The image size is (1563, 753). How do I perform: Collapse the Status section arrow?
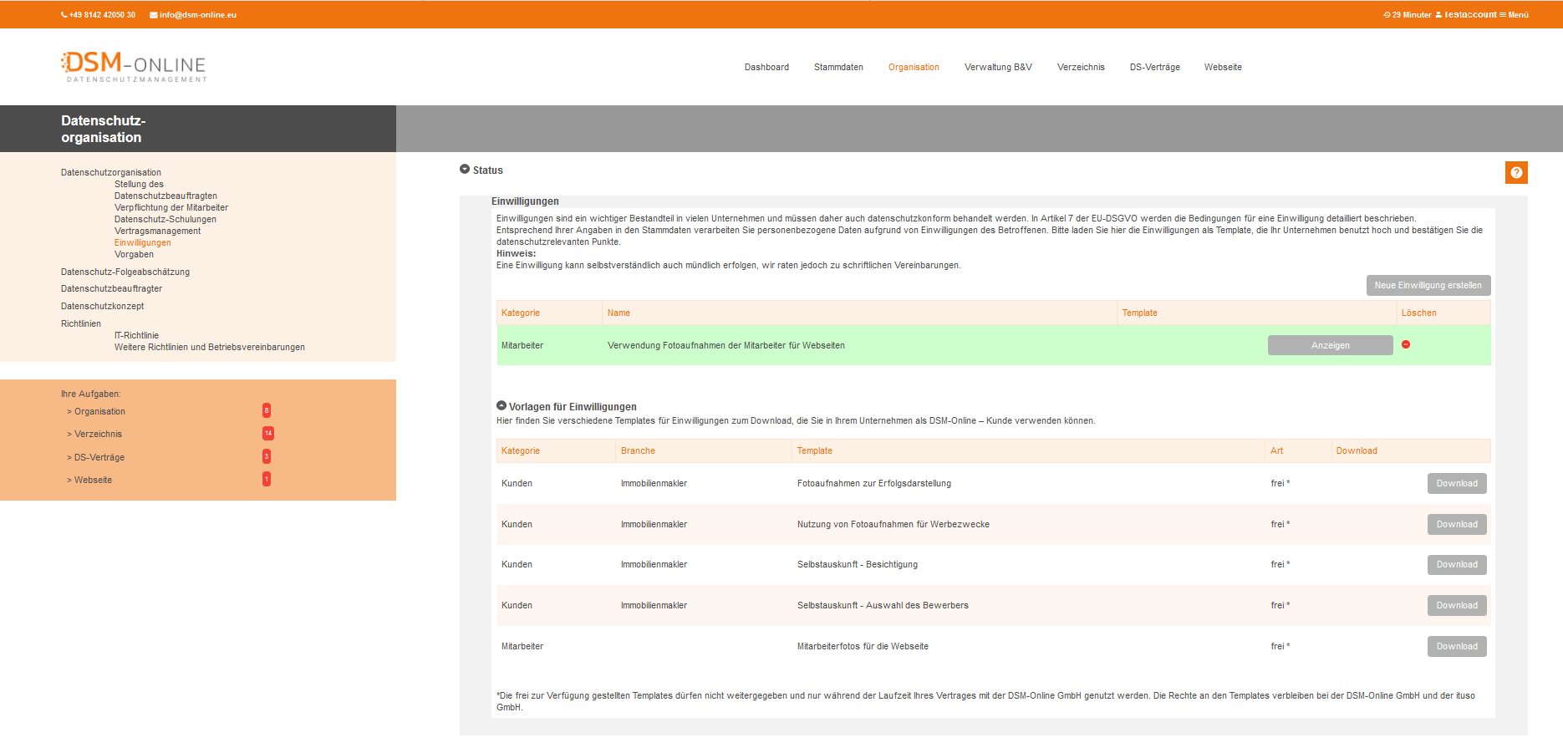465,169
